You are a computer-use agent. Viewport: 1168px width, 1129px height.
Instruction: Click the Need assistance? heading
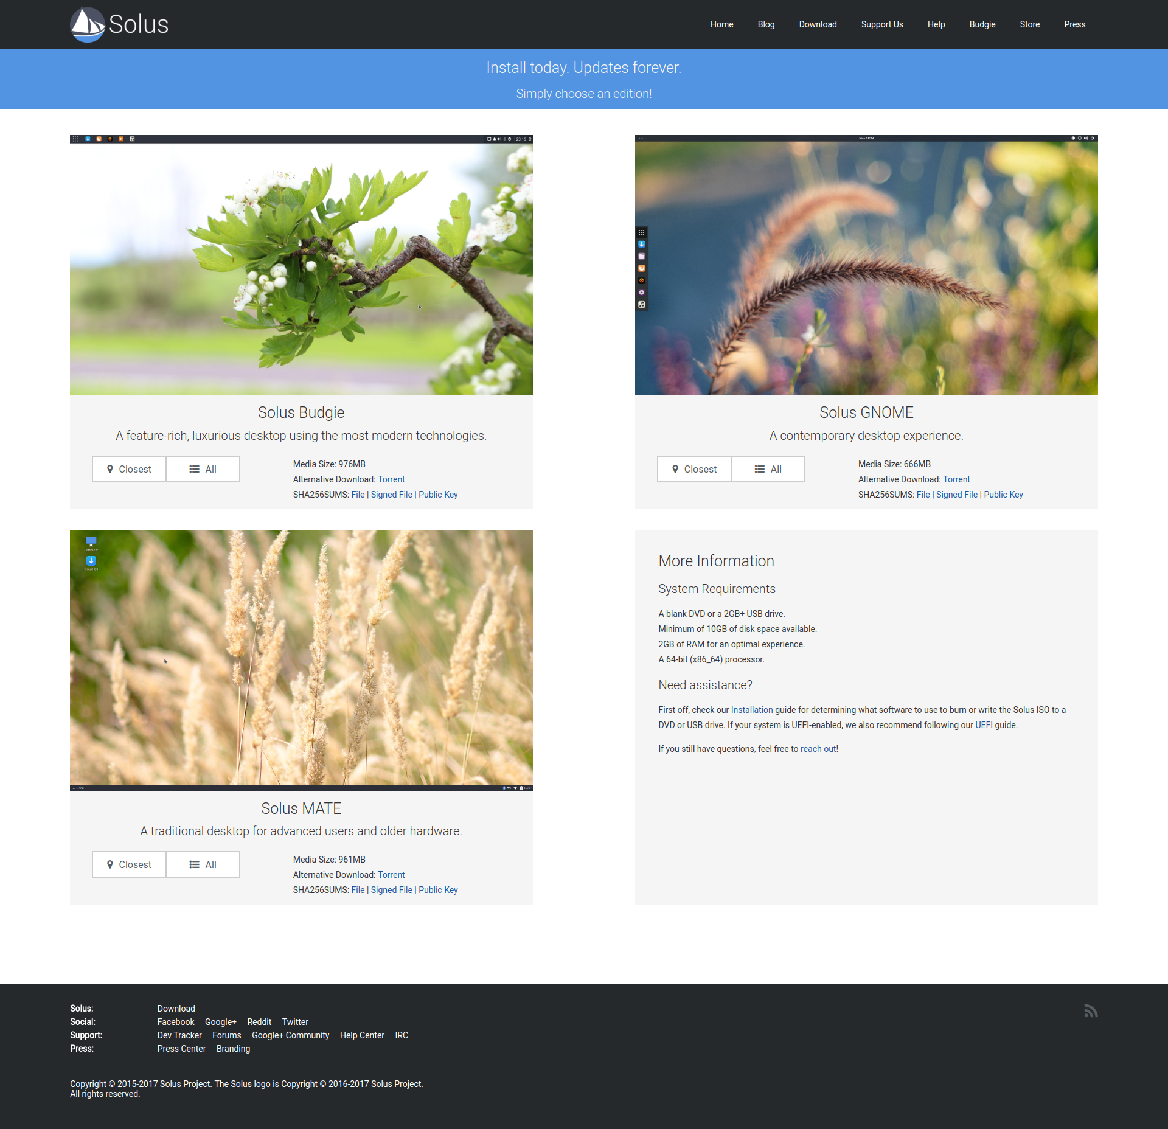click(705, 685)
